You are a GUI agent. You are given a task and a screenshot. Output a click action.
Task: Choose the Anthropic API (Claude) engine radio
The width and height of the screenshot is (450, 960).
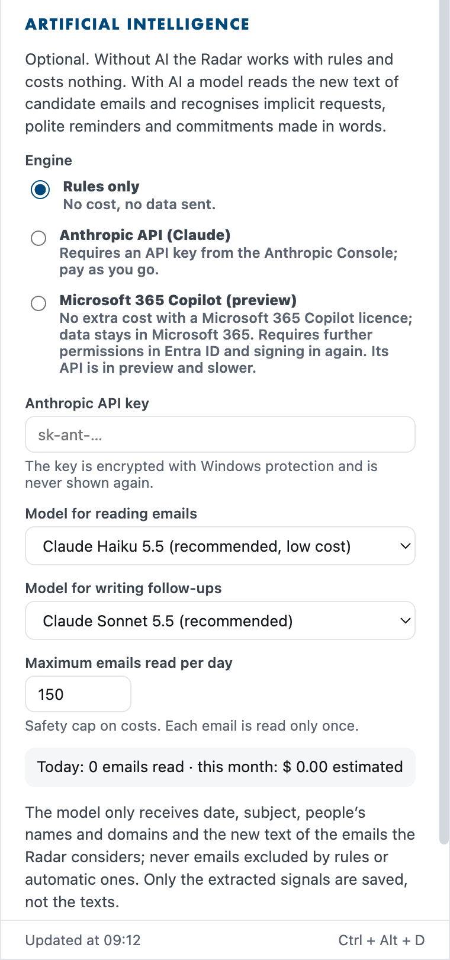pos(38,238)
